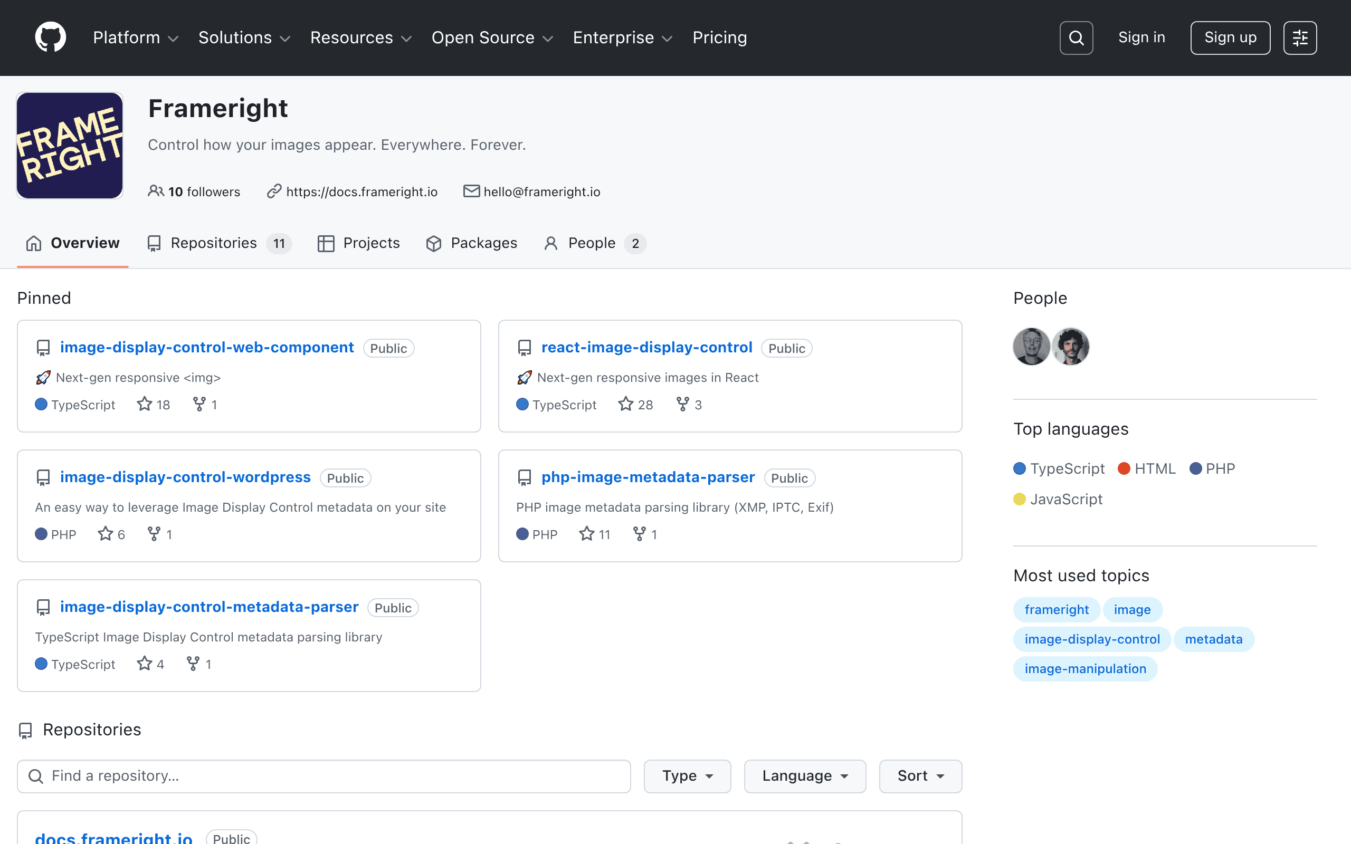The width and height of the screenshot is (1351, 844).
Task: Expand the Platform menu in header
Action: pyautogui.click(x=136, y=37)
